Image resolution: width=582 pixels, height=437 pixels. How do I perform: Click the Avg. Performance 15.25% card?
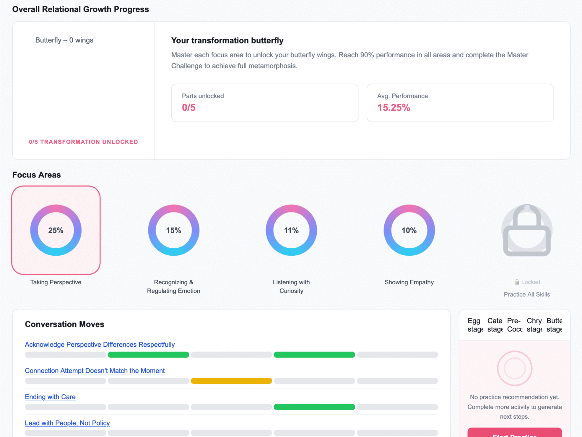tap(460, 103)
